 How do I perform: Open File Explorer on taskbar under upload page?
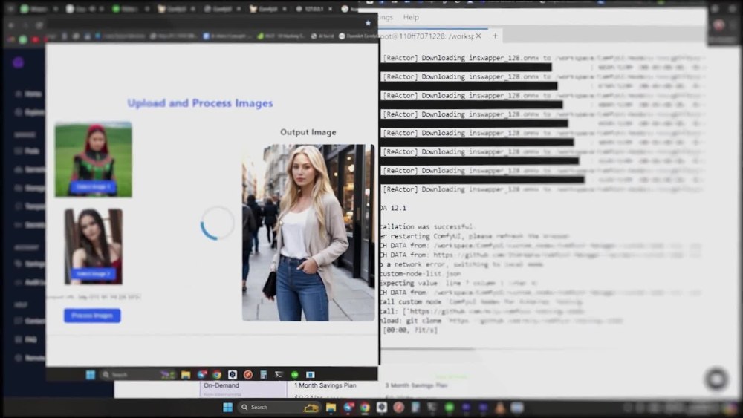(186, 375)
